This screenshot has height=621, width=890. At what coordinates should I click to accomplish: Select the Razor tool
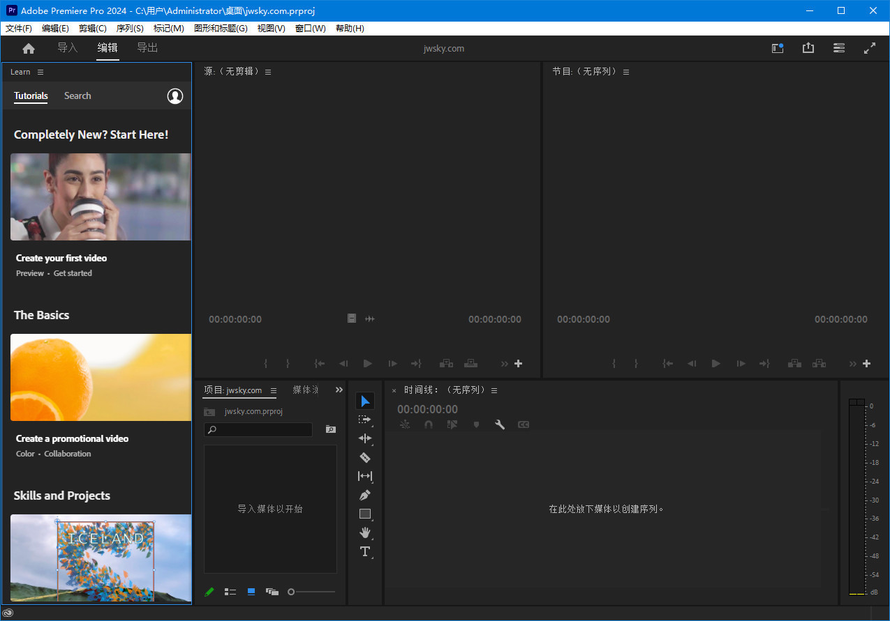(364, 457)
